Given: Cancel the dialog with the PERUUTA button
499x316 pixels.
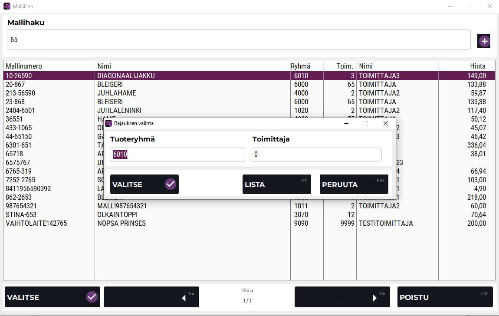Looking at the screenshot, I should click(354, 184).
